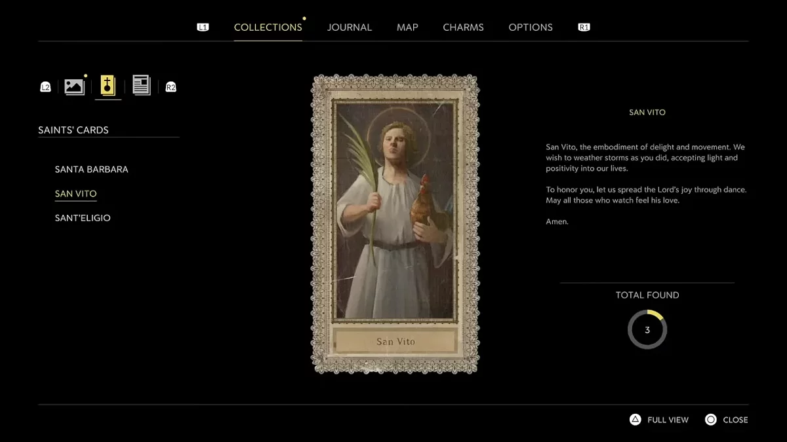The width and height of the screenshot is (787, 442).
Task: Switch to the Map tab
Action: (x=407, y=28)
